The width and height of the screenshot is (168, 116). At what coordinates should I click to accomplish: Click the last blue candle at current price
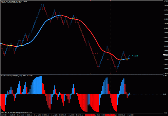pos(129,55)
